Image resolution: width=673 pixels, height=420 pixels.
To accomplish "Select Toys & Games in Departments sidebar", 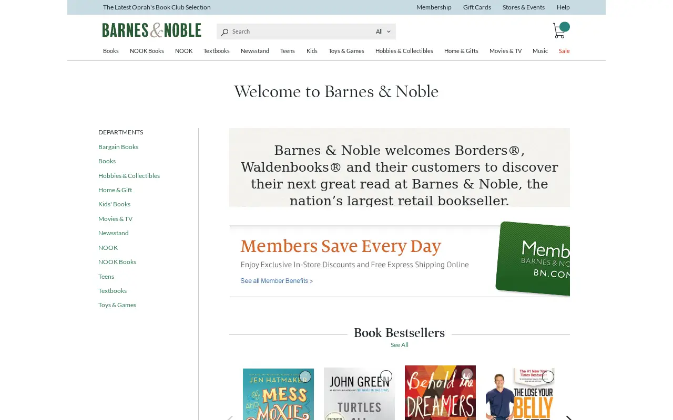I will click(x=117, y=305).
